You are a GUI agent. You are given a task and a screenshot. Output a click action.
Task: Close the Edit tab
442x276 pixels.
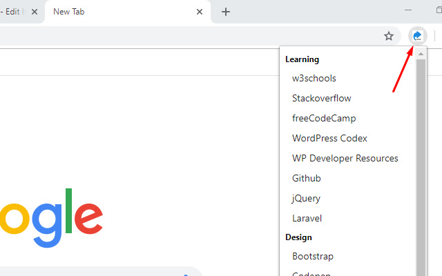tap(35, 12)
